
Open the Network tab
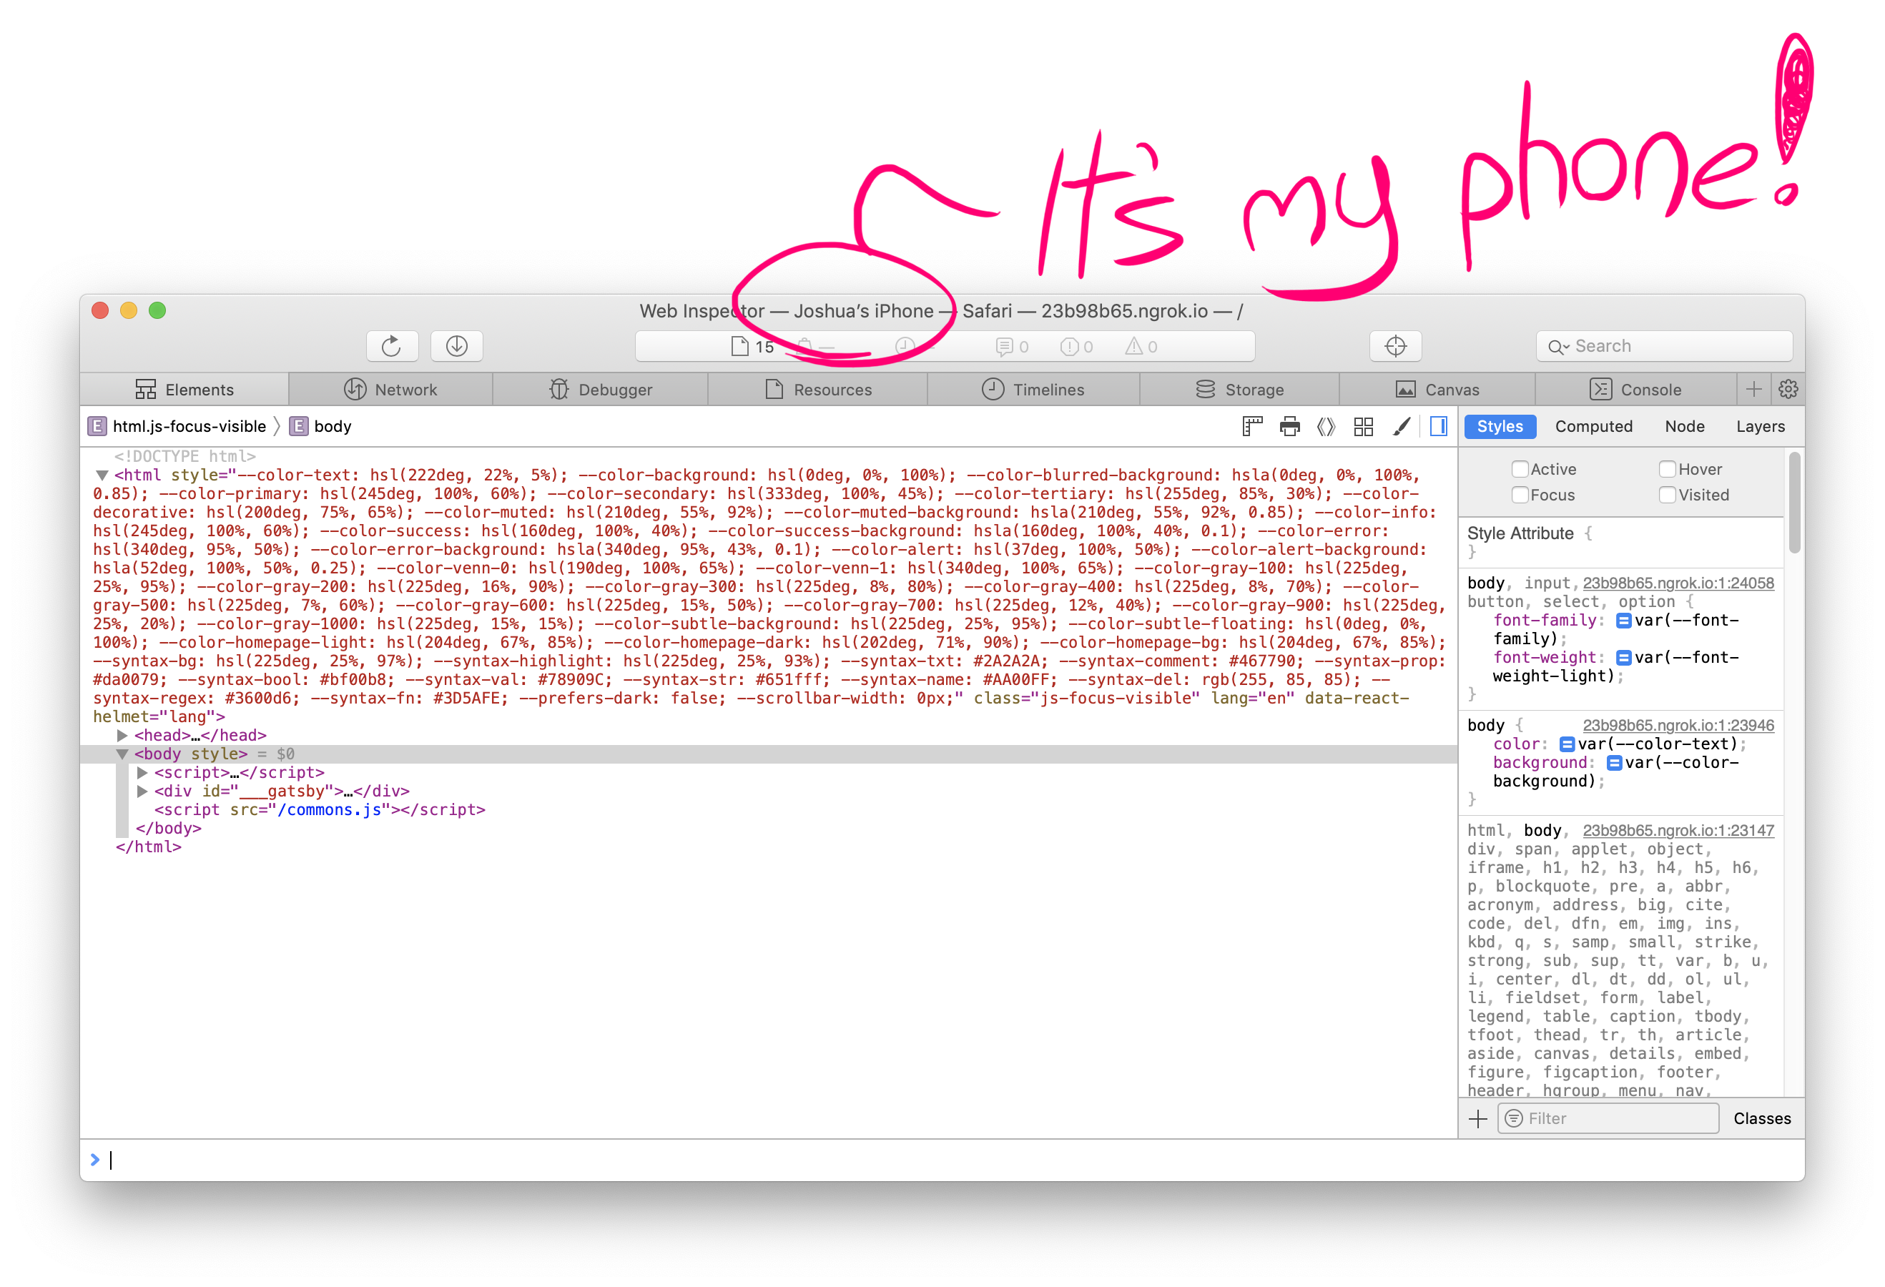tap(390, 389)
